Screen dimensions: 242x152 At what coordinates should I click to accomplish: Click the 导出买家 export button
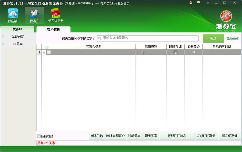pyautogui.click(x=151, y=136)
